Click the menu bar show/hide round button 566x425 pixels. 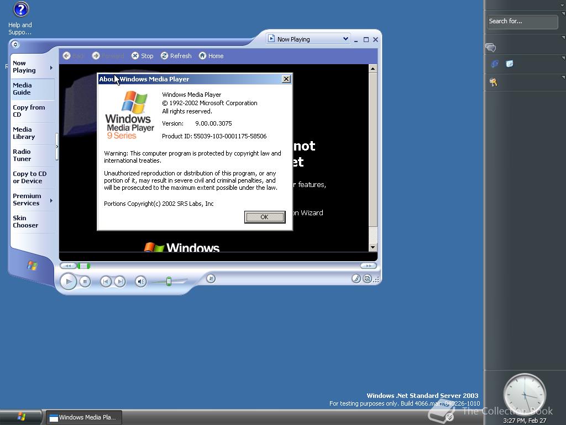point(15,44)
